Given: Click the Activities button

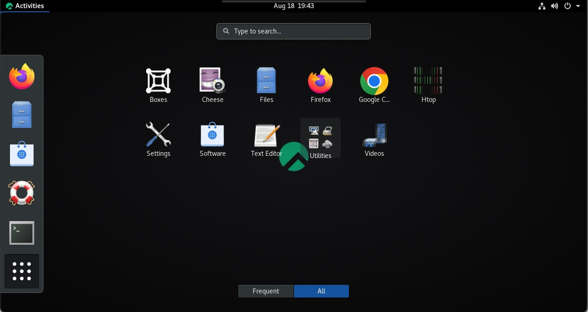Looking at the screenshot, I should [x=25, y=6].
